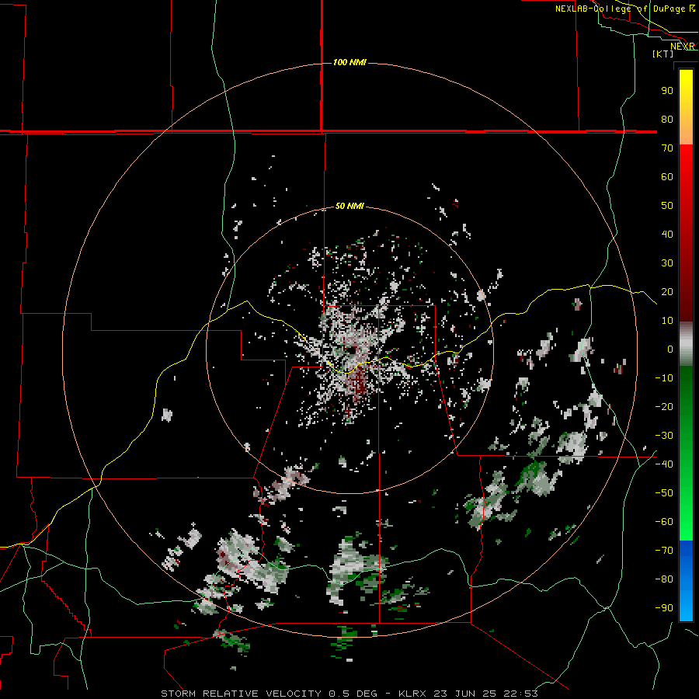The image size is (699, 699).
Task: Click the 80 value on velocity color scale
Action: [x=667, y=120]
